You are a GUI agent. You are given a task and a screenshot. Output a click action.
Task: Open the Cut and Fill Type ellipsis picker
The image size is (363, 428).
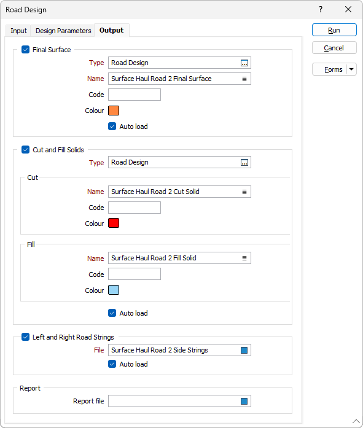click(244, 163)
